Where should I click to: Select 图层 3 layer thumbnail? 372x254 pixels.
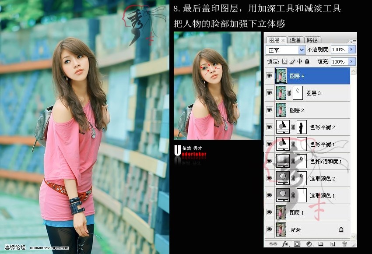(281, 92)
